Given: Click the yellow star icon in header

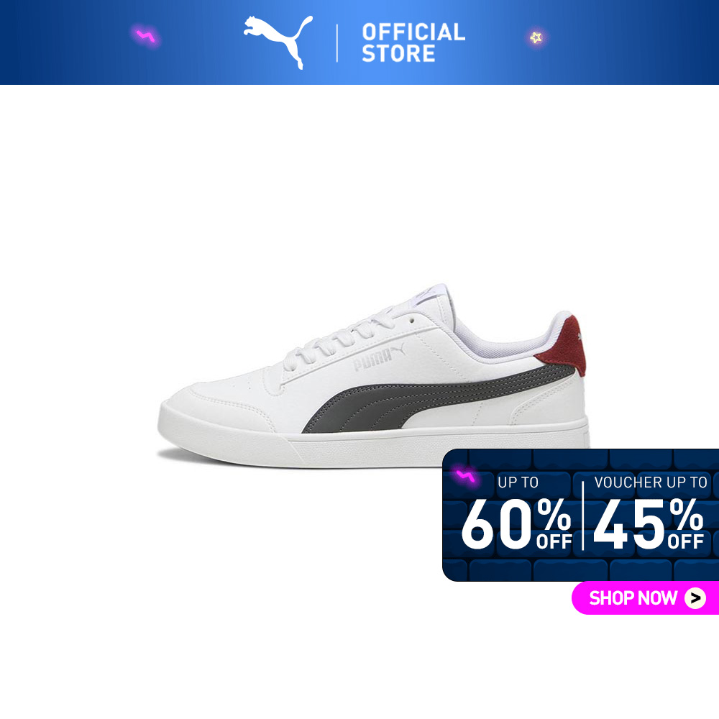Looking at the screenshot, I should pyautogui.click(x=536, y=37).
